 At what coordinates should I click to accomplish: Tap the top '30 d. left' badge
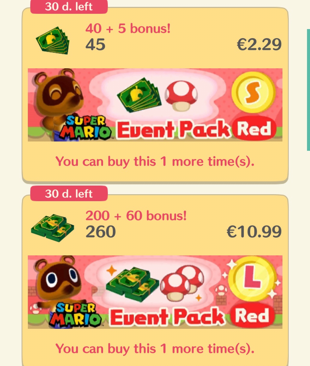[69, 7]
